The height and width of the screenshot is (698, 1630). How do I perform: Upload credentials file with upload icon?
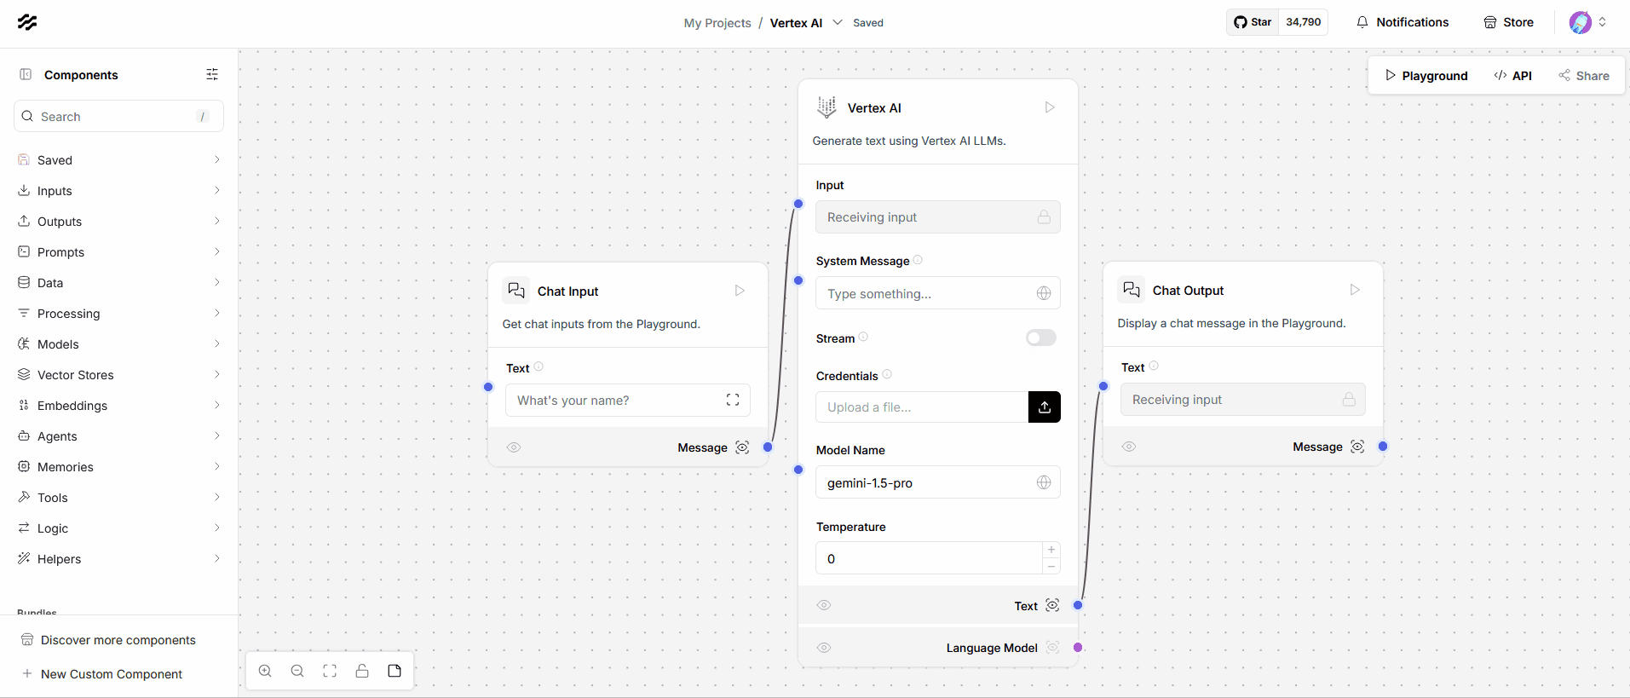1044,407
